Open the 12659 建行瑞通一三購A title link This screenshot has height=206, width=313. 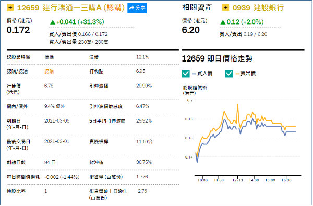[70, 8]
